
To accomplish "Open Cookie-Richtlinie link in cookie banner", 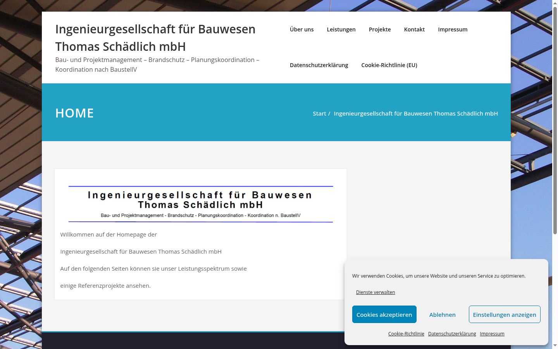I will coord(406,334).
